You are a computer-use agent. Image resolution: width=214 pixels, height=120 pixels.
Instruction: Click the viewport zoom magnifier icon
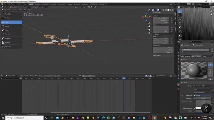[x=149, y=23]
